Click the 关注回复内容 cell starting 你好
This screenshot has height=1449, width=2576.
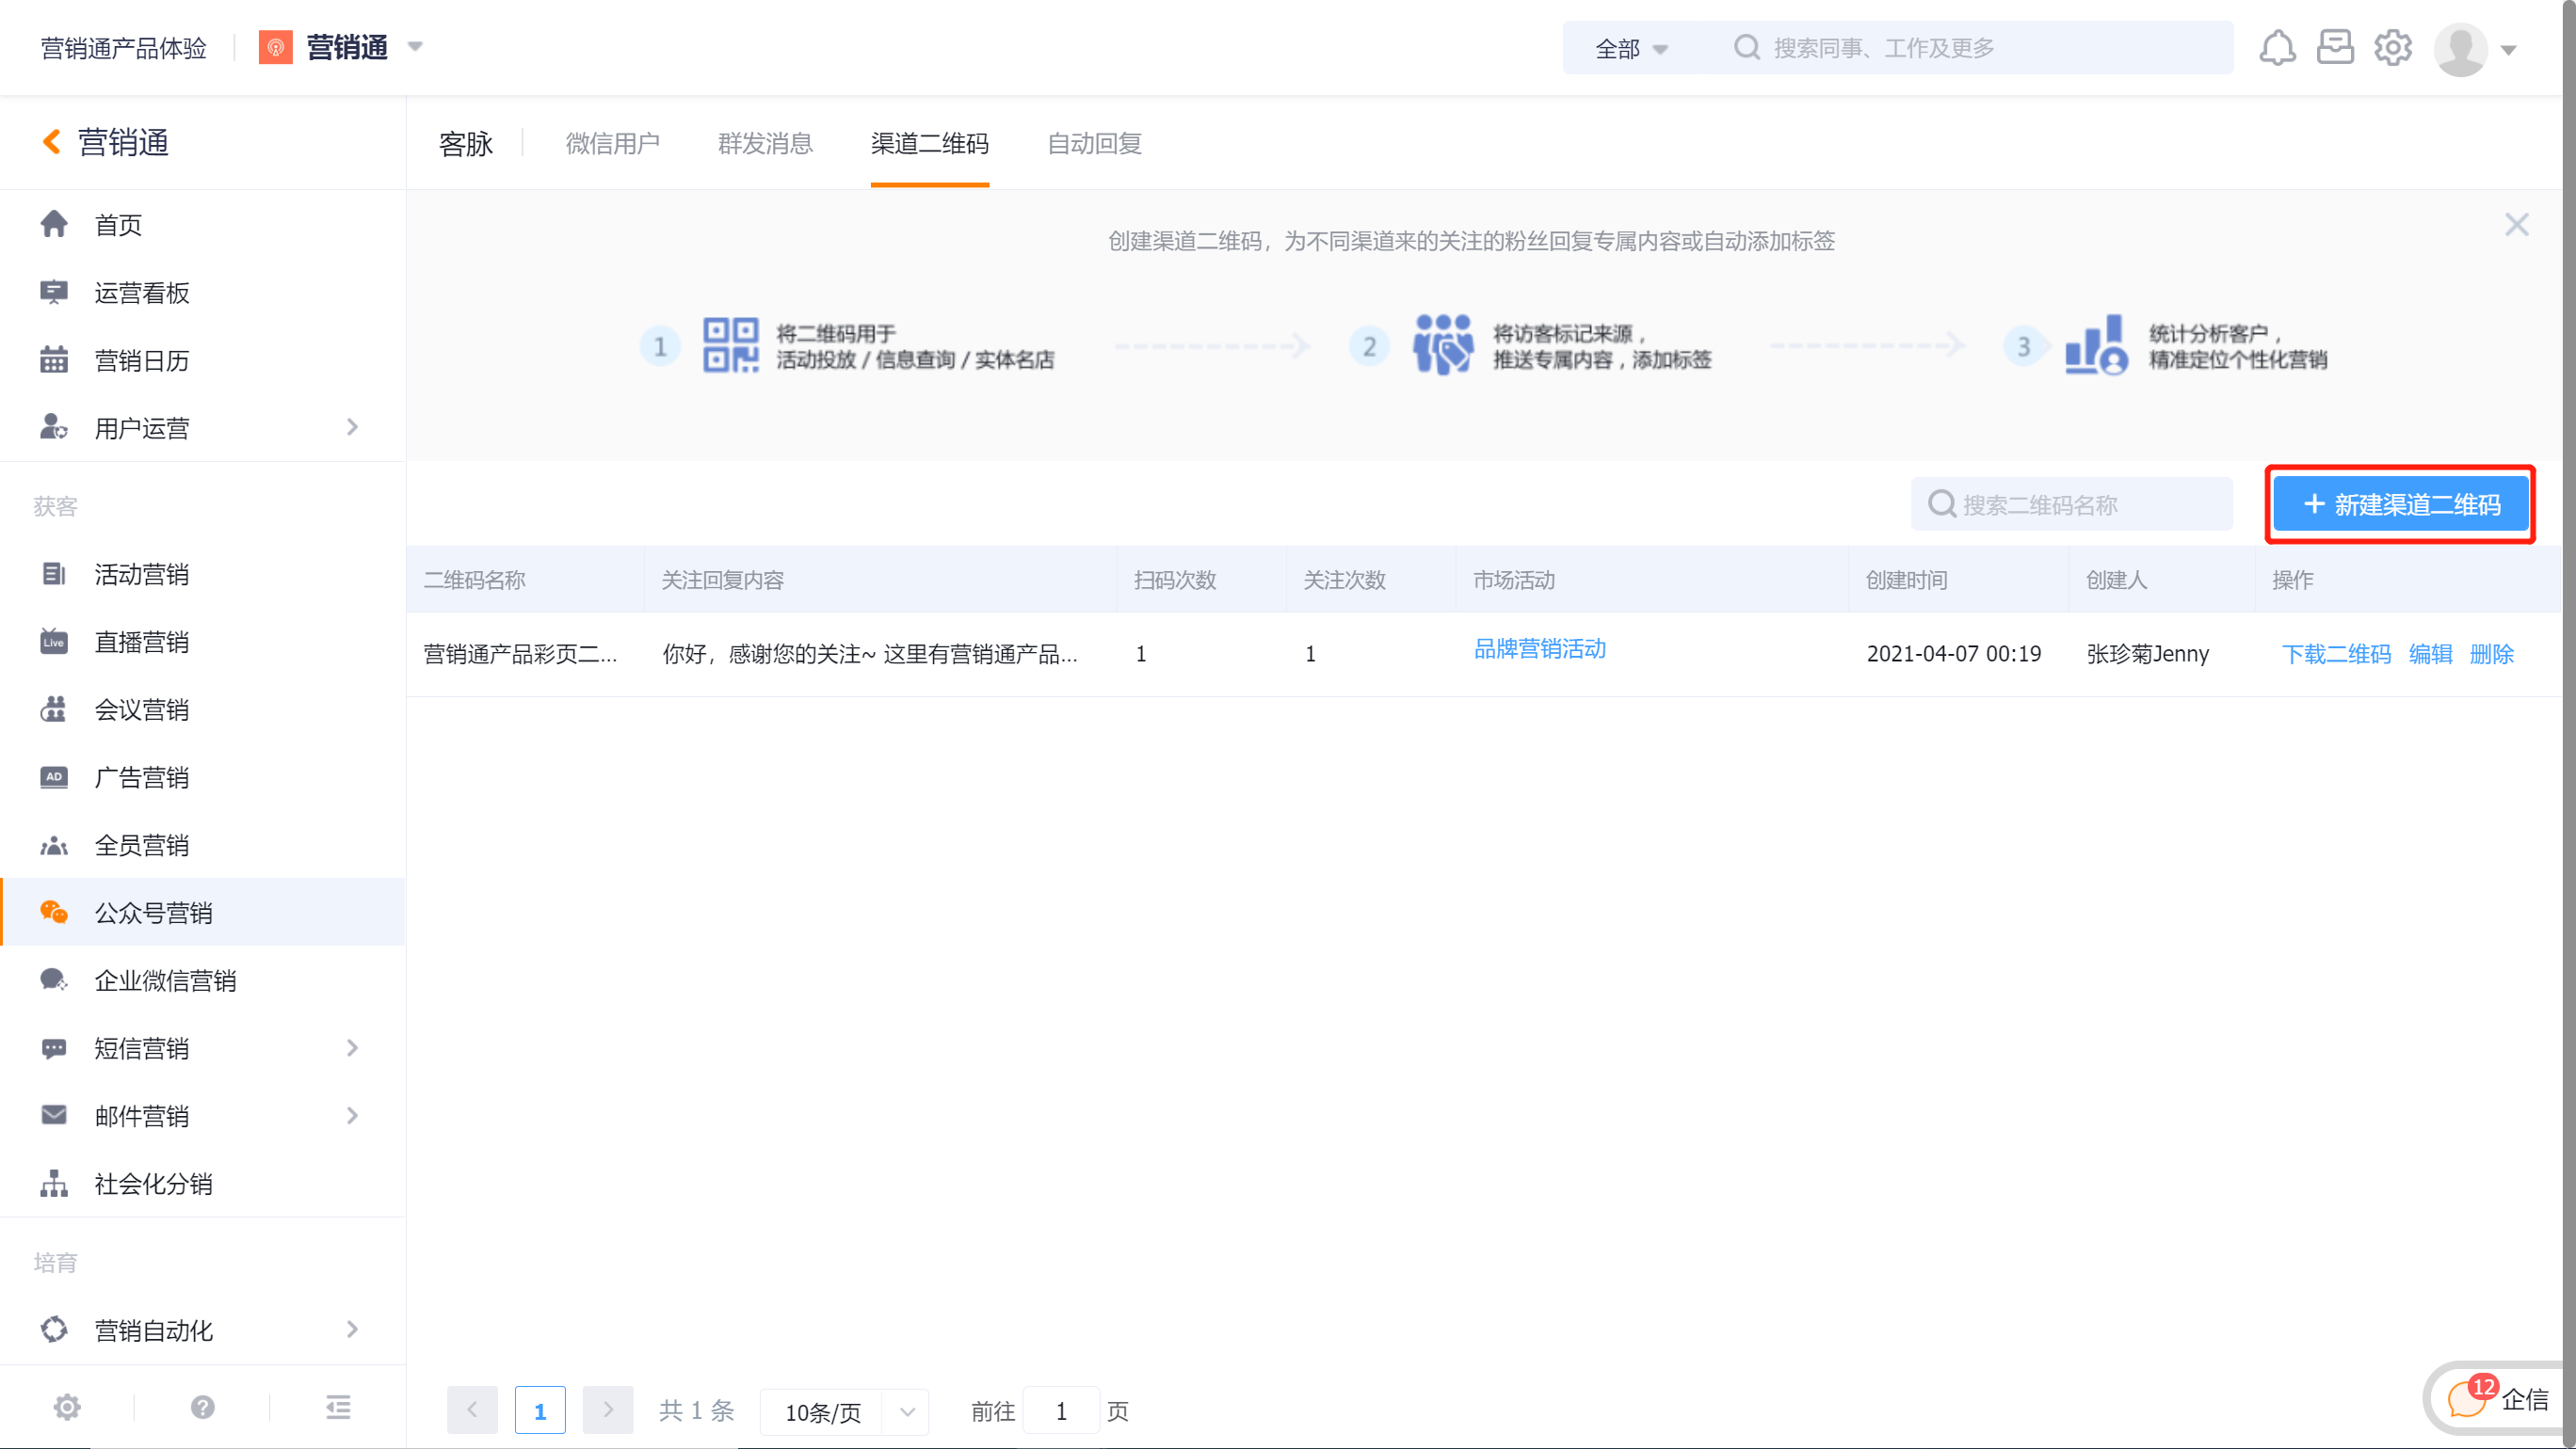(x=870, y=655)
